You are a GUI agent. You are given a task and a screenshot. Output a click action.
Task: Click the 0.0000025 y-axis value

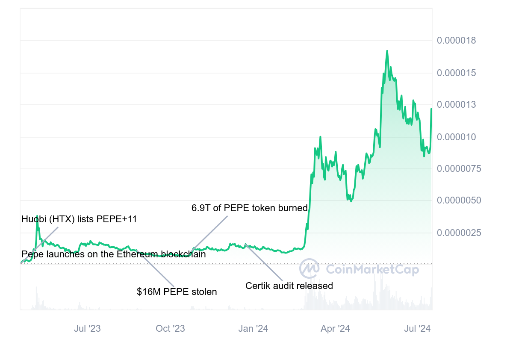pyautogui.click(x=458, y=233)
